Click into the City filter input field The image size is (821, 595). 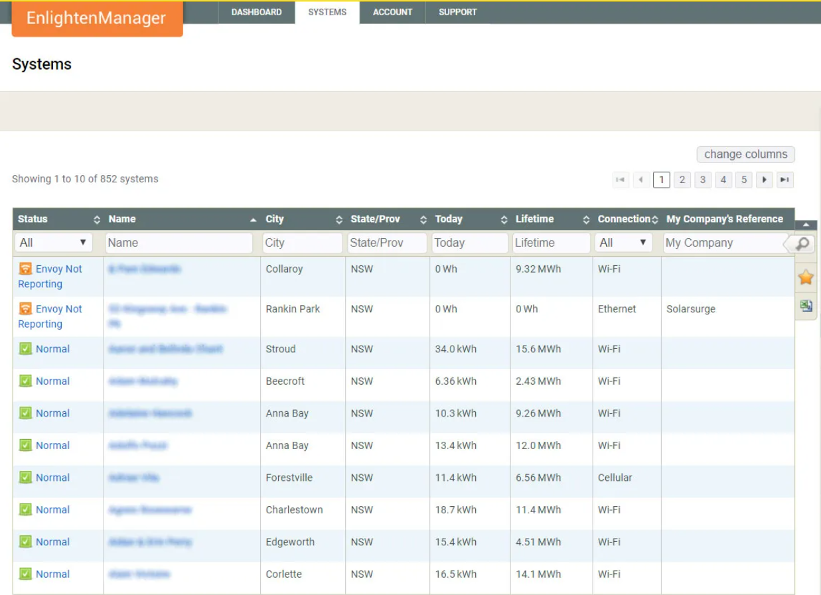(302, 243)
